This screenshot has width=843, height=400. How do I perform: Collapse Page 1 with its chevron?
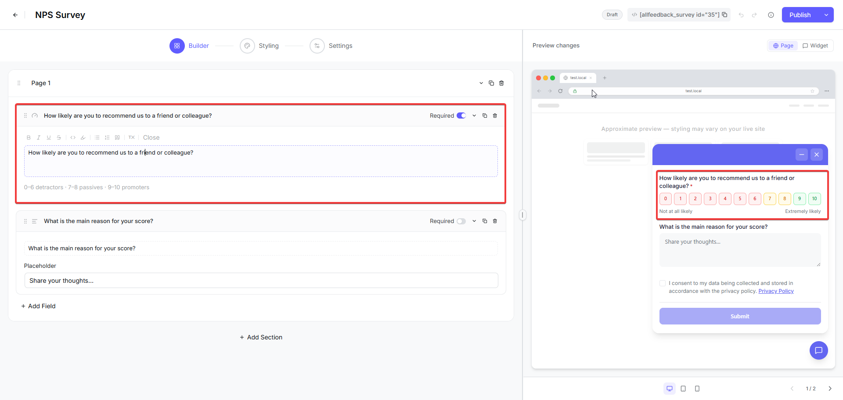[481, 83]
